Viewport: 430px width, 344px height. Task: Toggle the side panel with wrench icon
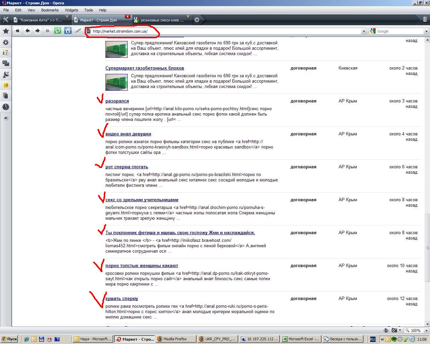click(6, 20)
